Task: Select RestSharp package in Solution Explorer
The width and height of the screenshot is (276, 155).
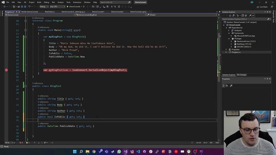Action: click(244, 44)
